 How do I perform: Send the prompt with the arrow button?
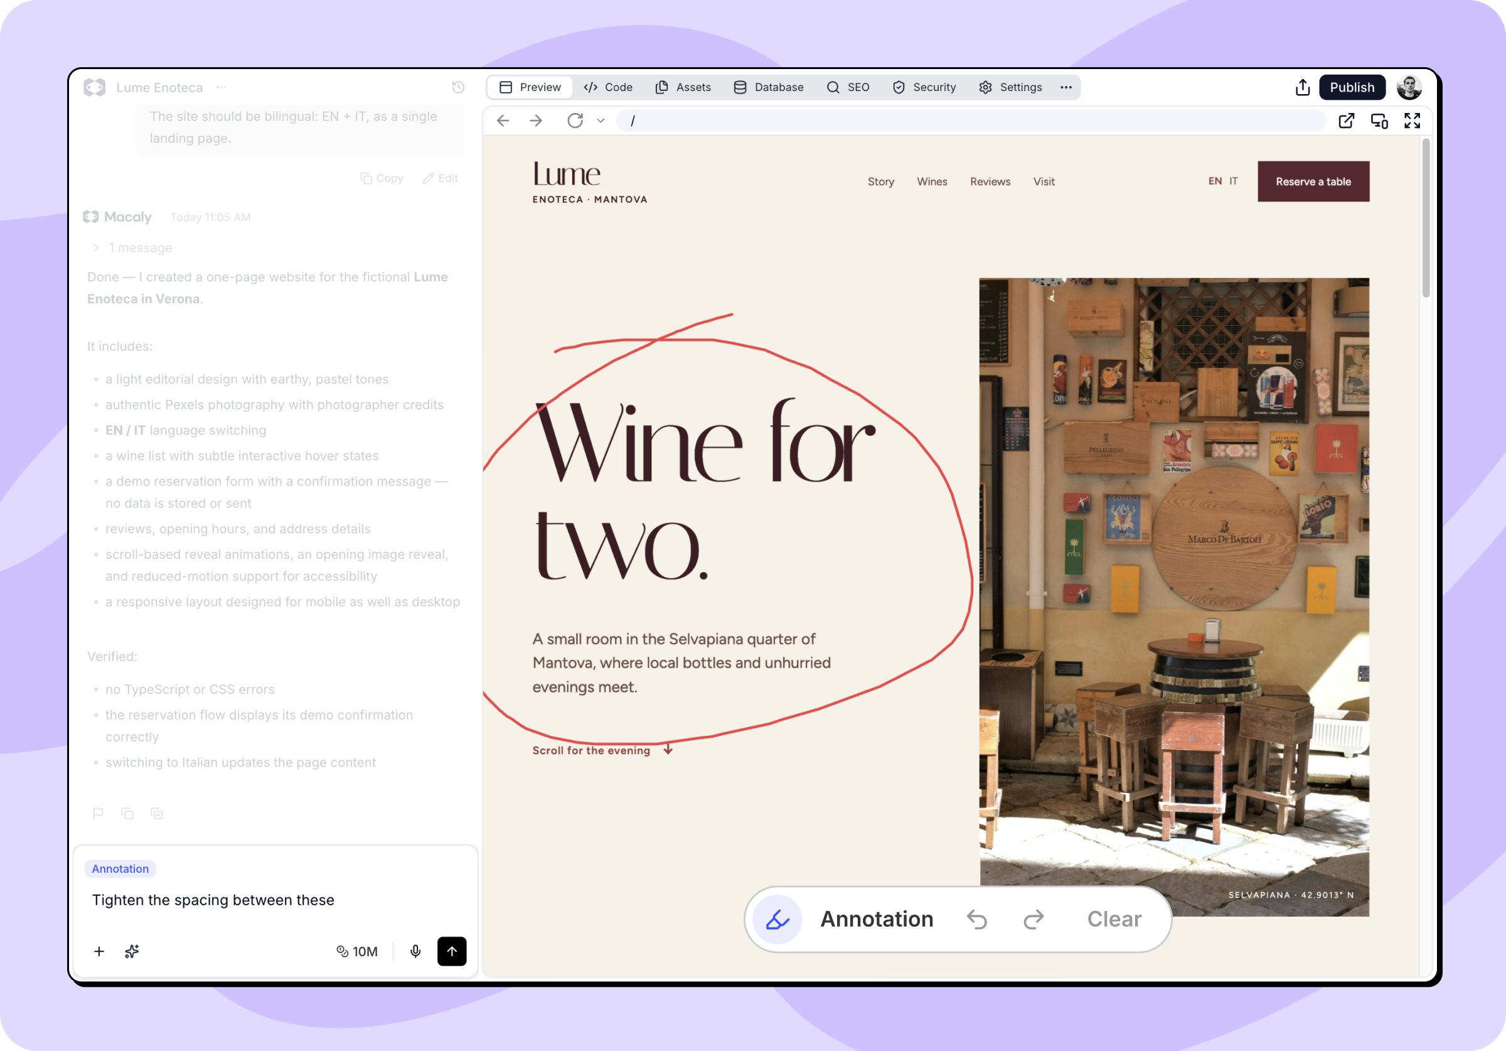coord(452,951)
